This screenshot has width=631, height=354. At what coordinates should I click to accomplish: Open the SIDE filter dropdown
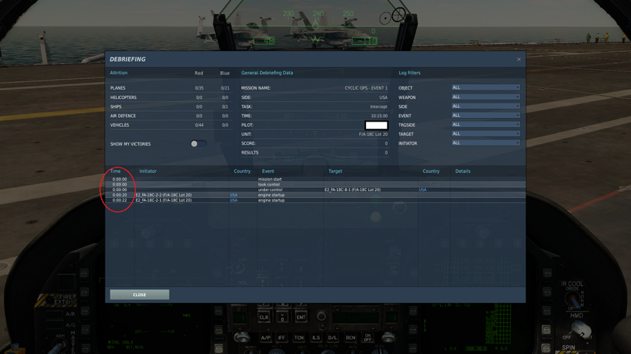(485, 106)
